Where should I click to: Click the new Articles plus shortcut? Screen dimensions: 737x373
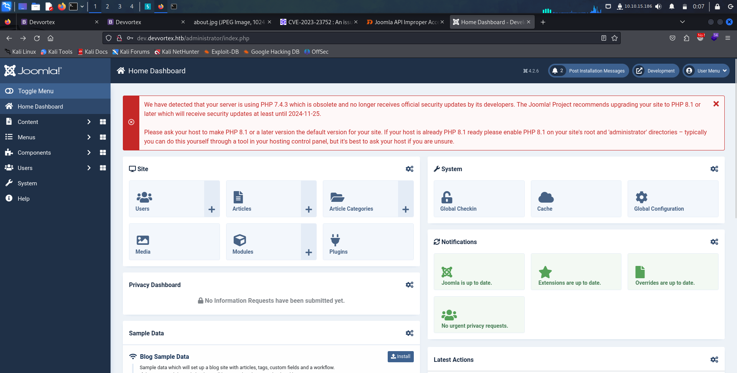(309, 209)
